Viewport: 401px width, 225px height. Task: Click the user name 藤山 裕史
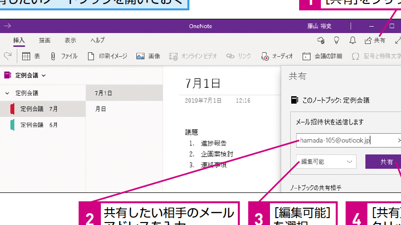tap(319, 26)
